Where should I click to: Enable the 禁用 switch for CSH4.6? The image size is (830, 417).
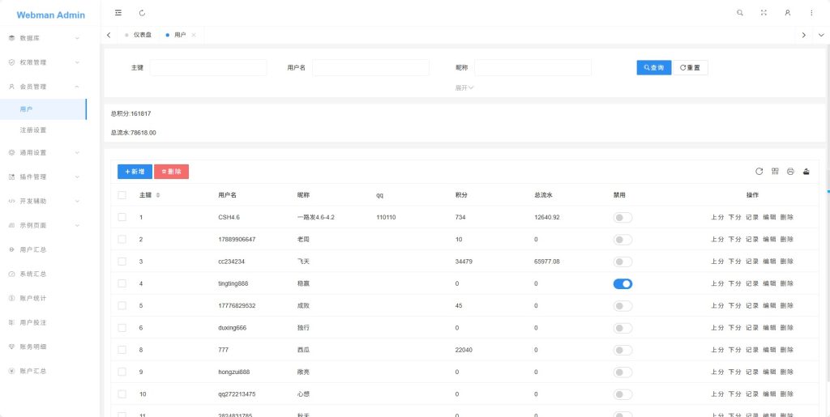pos(622,217)
